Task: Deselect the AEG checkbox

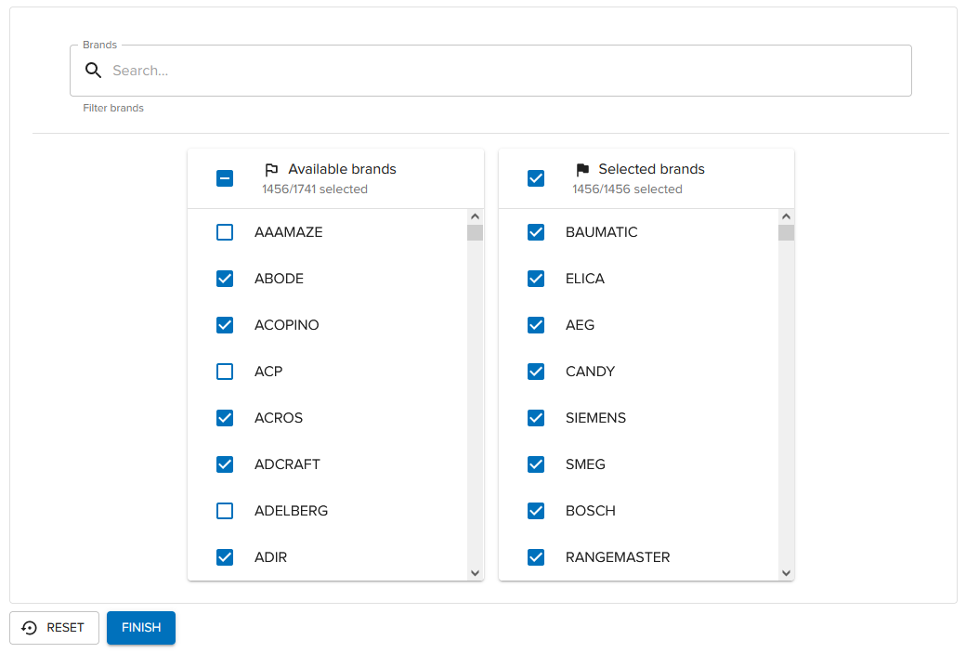Action: (x=536, y=325)
